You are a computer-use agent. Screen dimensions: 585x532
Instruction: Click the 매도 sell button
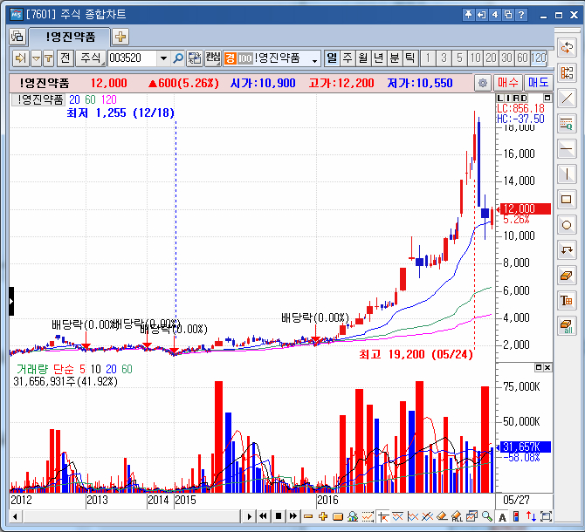point(538,83)
